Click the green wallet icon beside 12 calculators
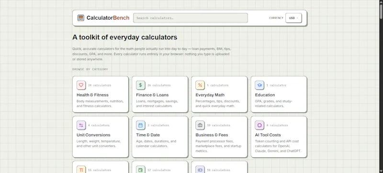The image size is (383, 173). [x=140, y=169]
